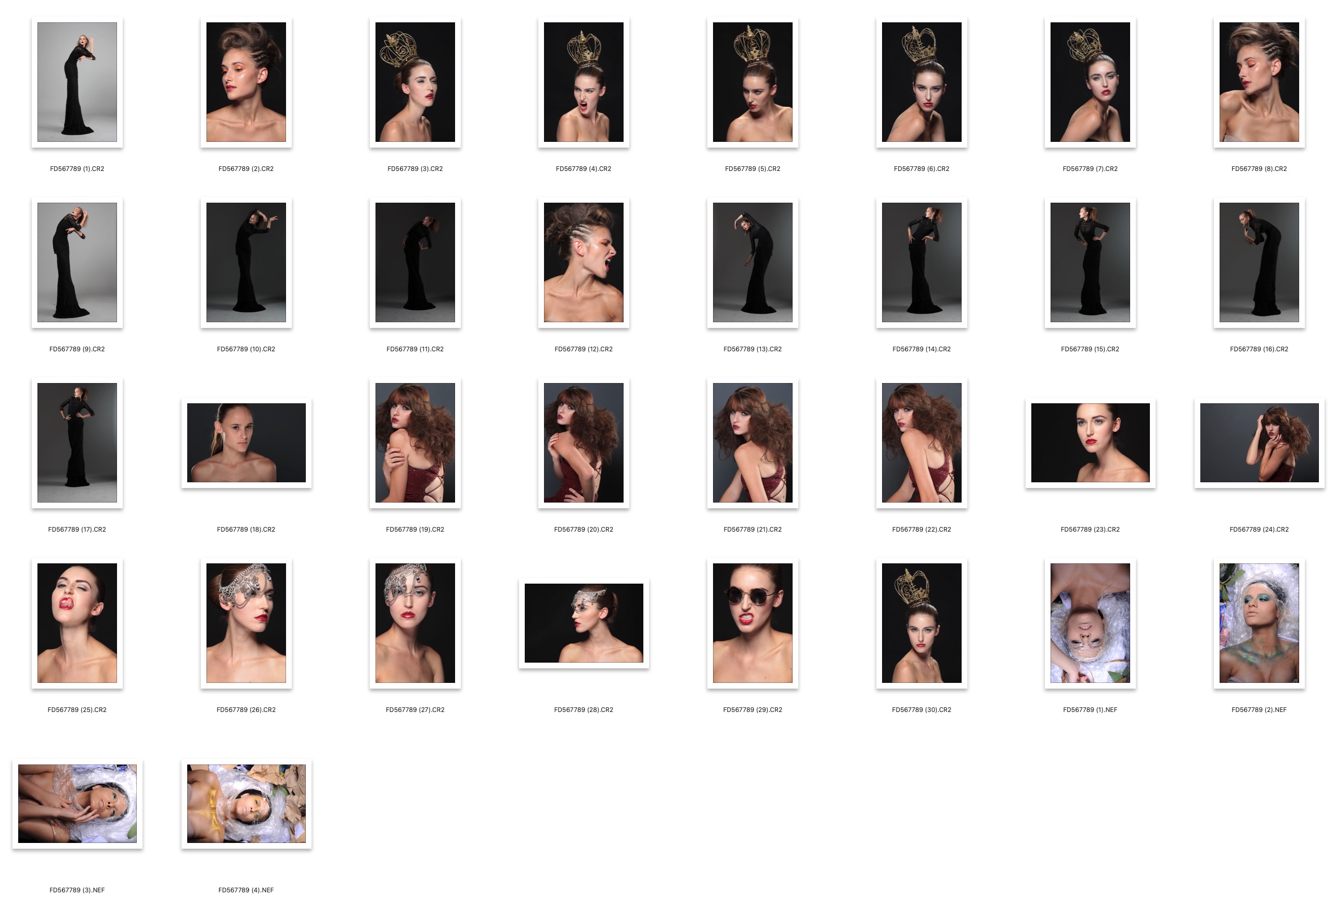Image resolution: width=1334 pixels, height=923 pixels.
Task: Select full-length dress photo FD567789 (15).CR2
Action: click(x=1090, y=262)
